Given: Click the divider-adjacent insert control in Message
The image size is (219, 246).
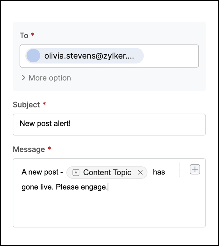Looking at the screenshot, I should coord(195,169).
